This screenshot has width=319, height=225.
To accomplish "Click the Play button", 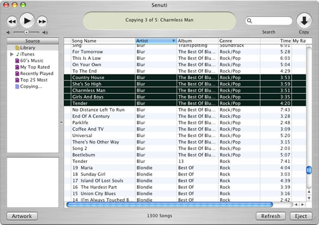I will (x=27, y=21).
